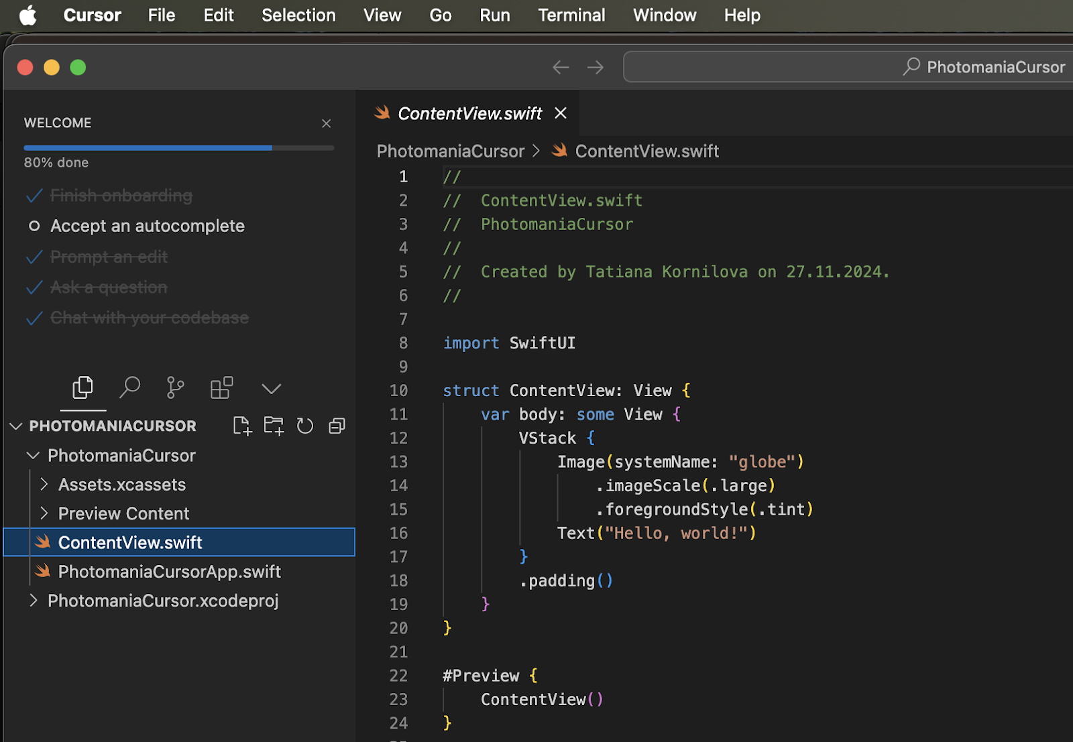Viewport: 1073px width, 742px height.
Task: Go back with the left arrow
Action: pos(561,67)
